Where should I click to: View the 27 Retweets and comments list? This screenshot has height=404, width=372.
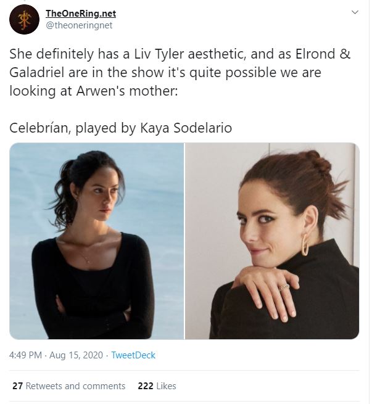pyautogui.click(x=68, y=386)
